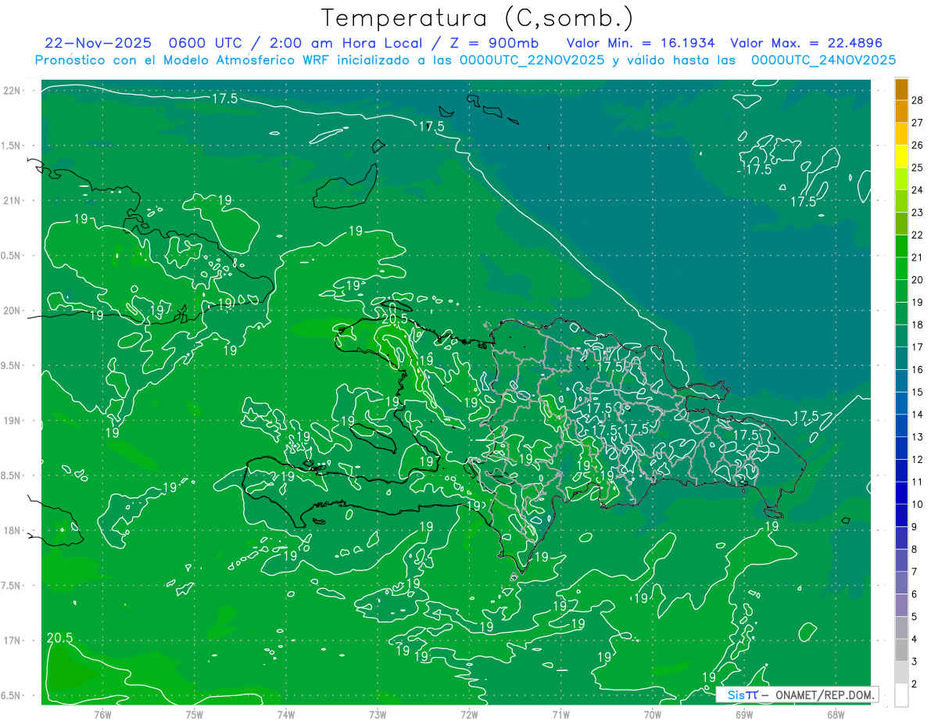This screenshot has height=725, width=938.
Task: Click the "72W" longitude label
Action: 469,713
